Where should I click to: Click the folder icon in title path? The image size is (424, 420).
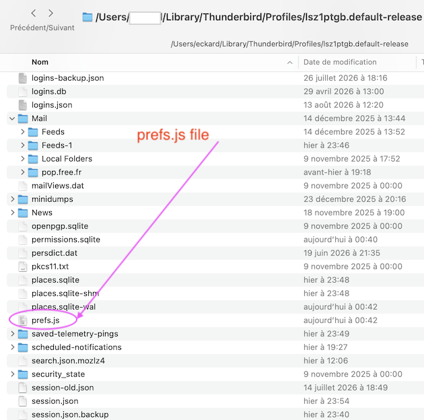87,17
